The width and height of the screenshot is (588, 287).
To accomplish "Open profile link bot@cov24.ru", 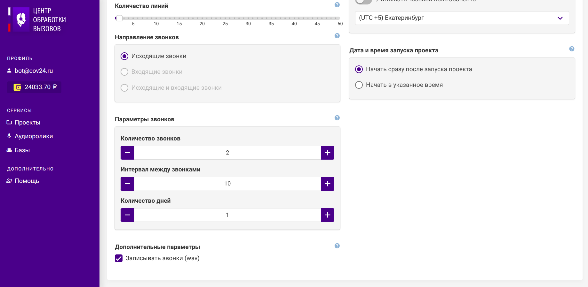I will tap(34, 71).
